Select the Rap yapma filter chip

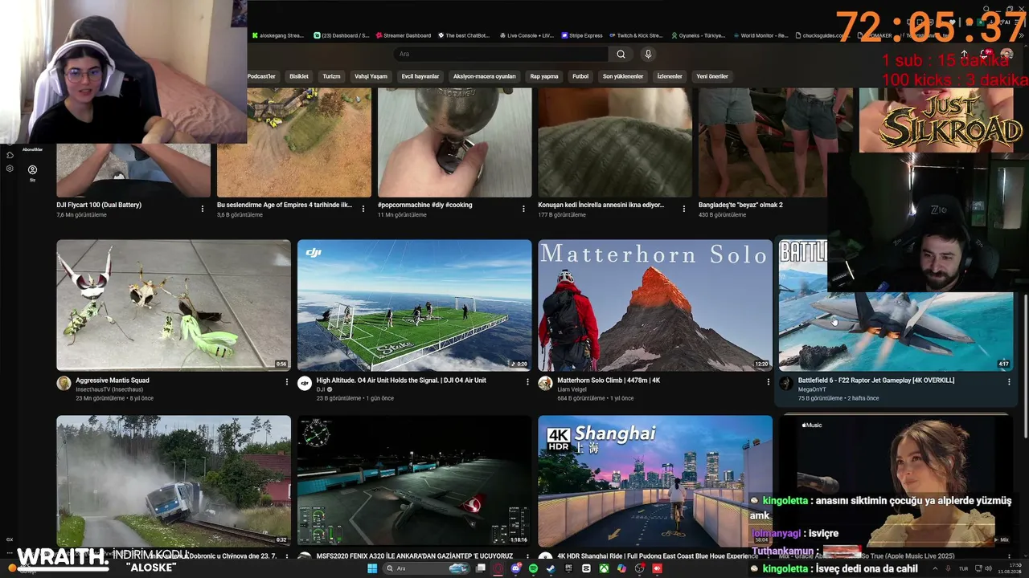[x=544, y=76]
